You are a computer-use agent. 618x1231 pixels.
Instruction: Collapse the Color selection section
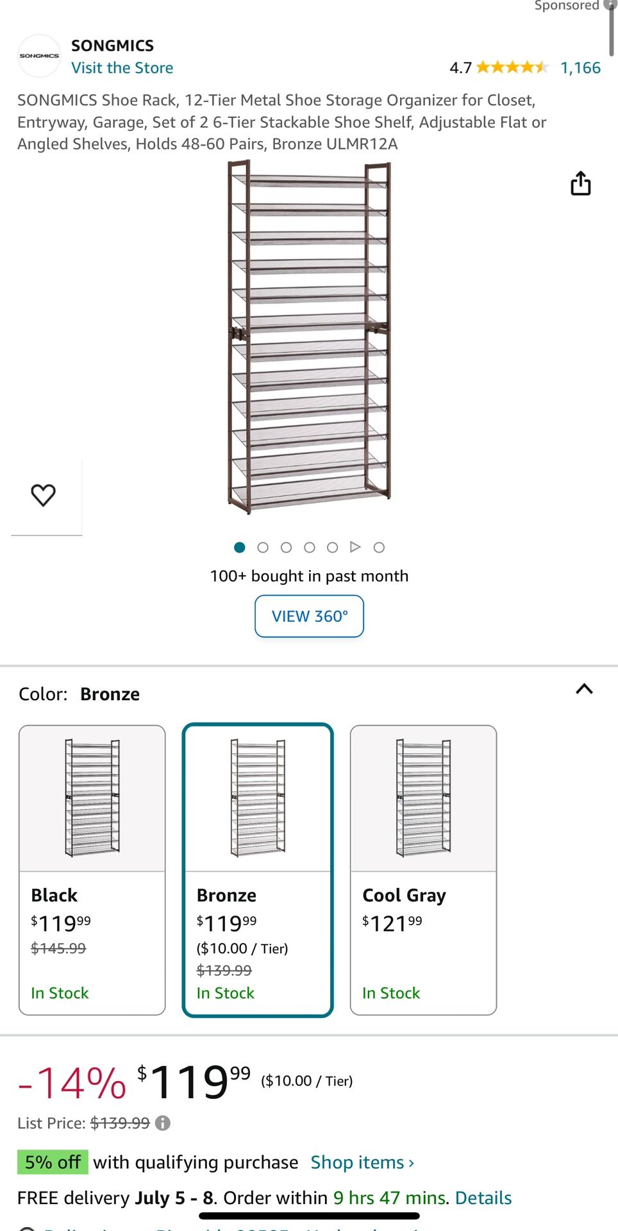[584, 689]
